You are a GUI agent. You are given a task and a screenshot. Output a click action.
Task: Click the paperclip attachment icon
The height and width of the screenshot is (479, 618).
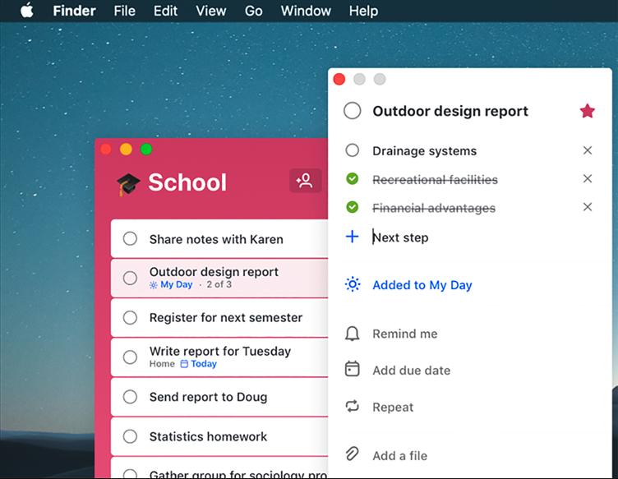pos(352,454)
